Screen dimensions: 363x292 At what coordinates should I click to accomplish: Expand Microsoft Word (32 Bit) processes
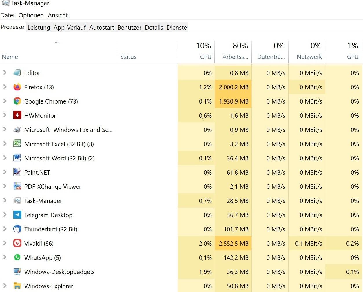pyautogui.click(x=5, y=158)
